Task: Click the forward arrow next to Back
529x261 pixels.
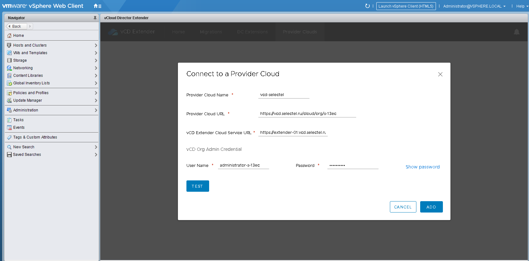Action: [x=30, y=26]
